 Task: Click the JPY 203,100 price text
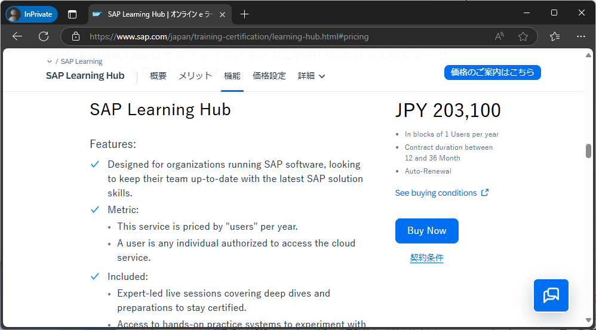click(448, 110)
